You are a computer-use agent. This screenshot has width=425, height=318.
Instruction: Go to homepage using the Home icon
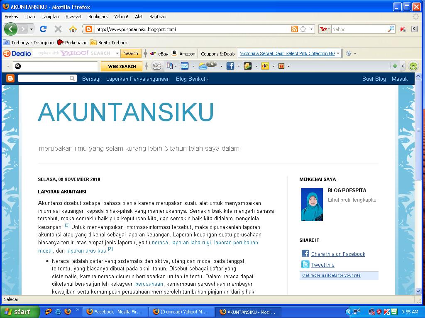72,29
